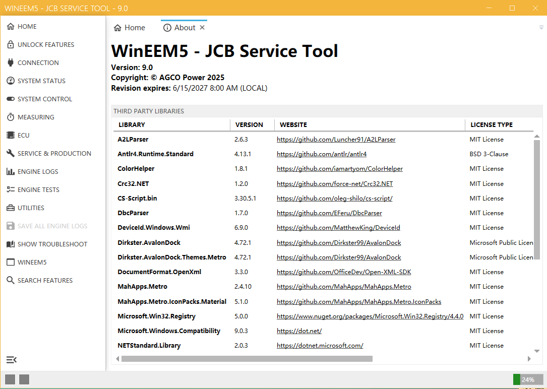Open Engine Tests from sidebar
The width and height of the screenshot is (547, 389).
tap(38, 190)
